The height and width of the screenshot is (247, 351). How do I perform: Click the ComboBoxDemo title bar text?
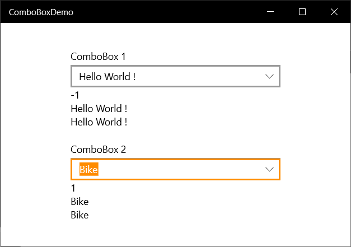[41, 12]
